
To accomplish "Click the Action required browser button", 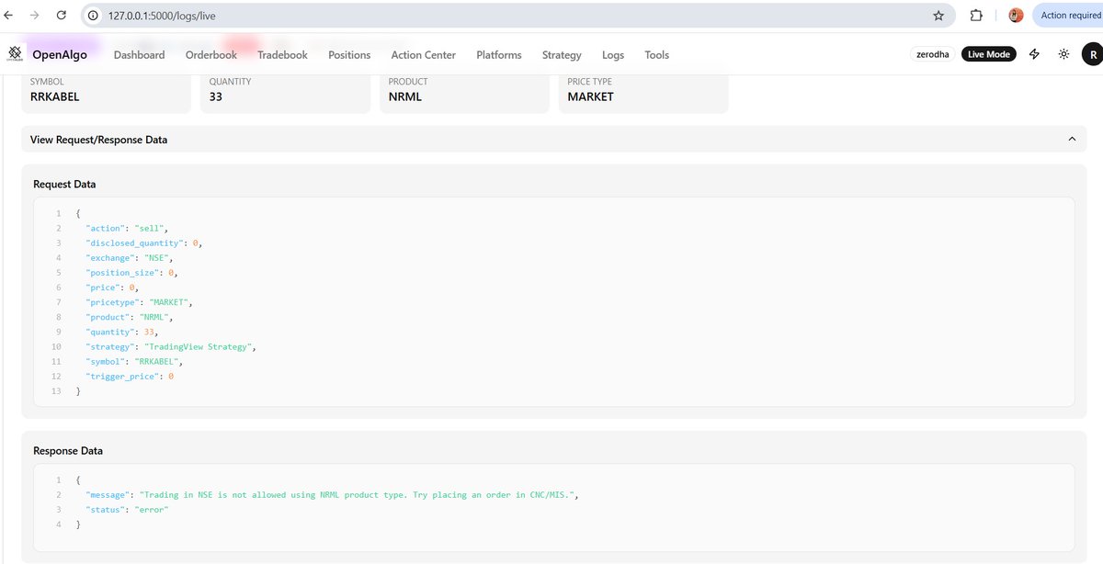I will (1067, 16).
